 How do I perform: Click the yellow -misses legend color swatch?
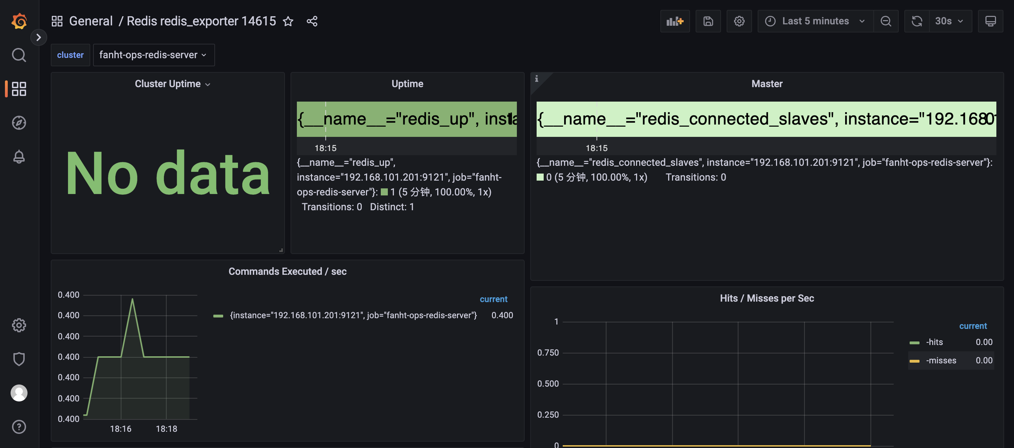915,361
